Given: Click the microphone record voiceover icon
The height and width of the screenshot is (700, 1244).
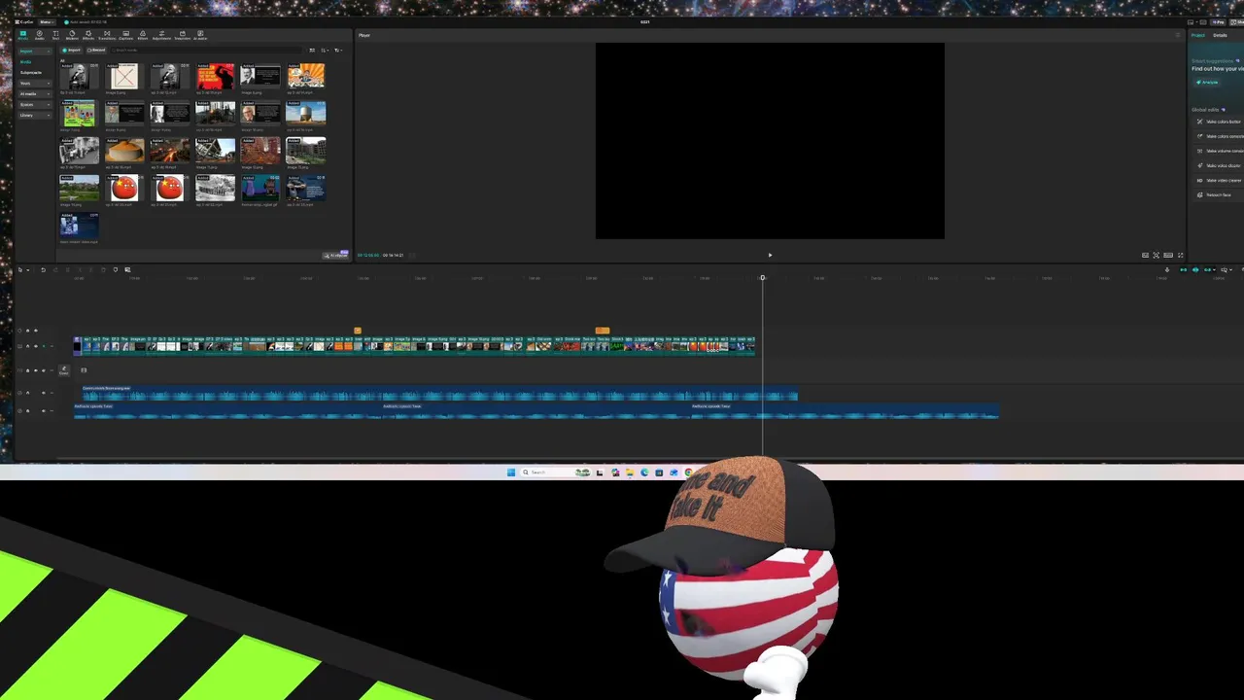Looking at the screenshot, I should click(1167, 269).
